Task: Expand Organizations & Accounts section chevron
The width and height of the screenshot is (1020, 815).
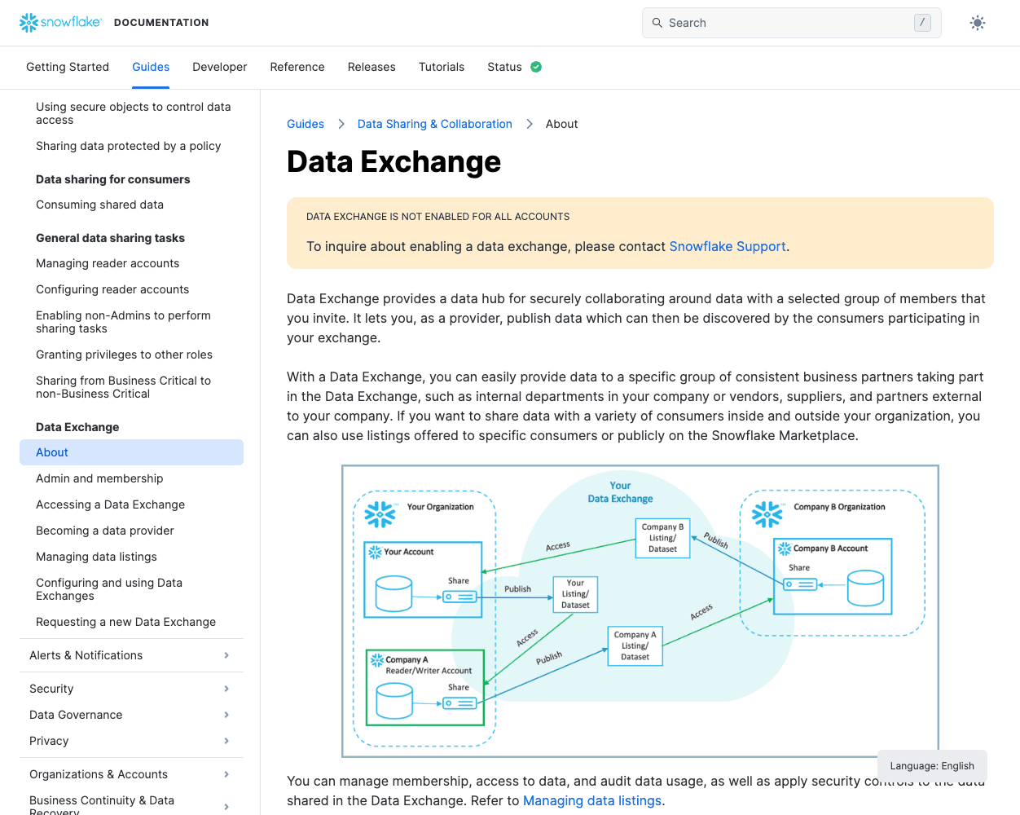Action: (226, 774)
